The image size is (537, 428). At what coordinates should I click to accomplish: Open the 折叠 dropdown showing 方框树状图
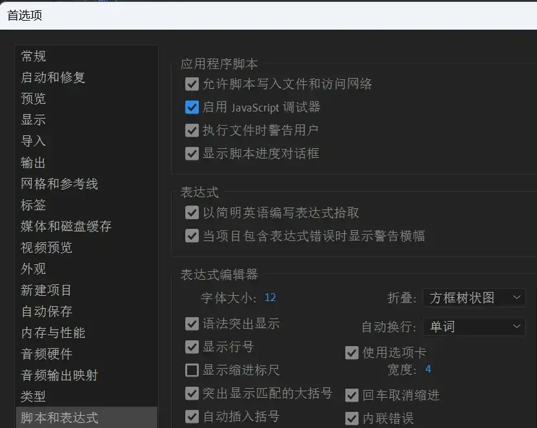[x=474, y=298]
